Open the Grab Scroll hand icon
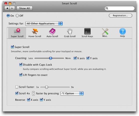139x116 pixels. 70,31
